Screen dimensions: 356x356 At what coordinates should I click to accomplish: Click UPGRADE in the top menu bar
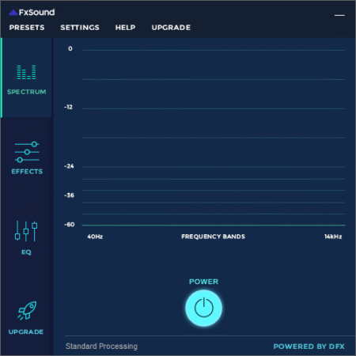[171, 28]
